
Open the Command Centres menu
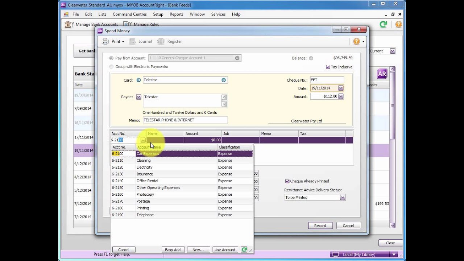[x=130, y=14]
